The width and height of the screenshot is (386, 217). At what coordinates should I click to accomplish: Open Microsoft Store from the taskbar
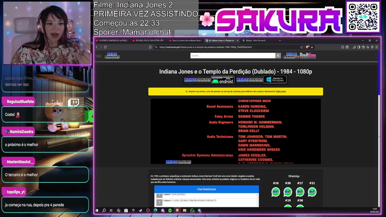[126, 210]
